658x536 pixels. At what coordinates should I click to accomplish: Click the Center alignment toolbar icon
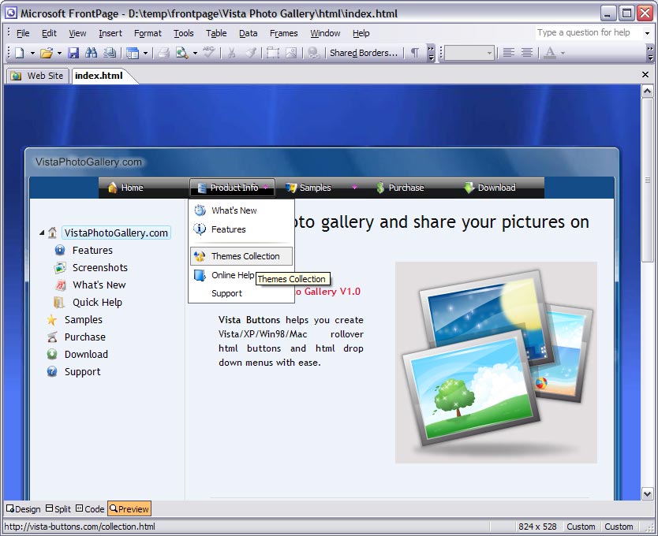[527, 53]
